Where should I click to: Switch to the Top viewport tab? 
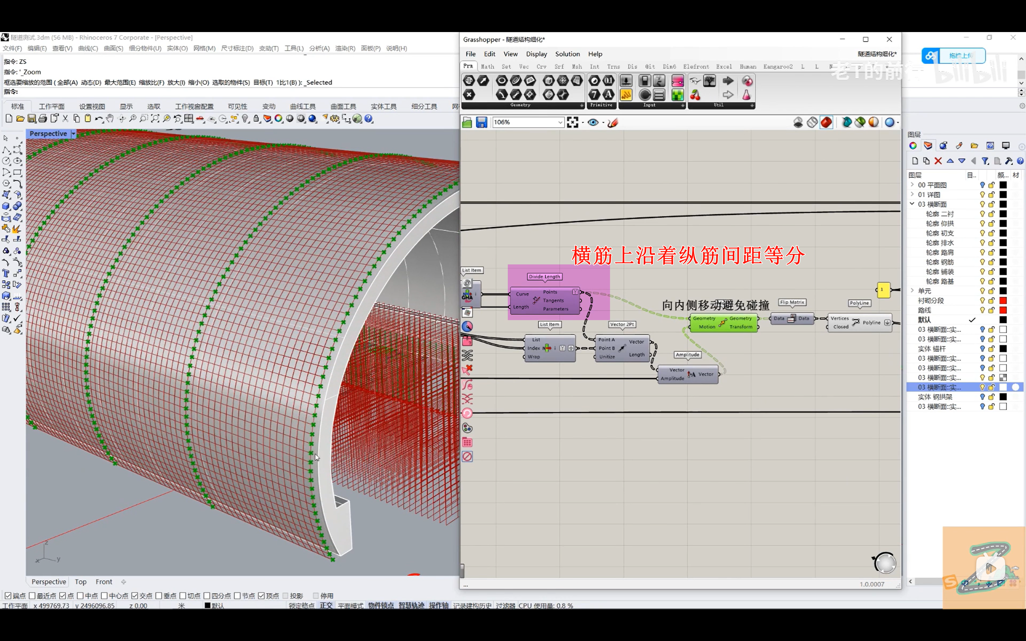tap(80, 582)
